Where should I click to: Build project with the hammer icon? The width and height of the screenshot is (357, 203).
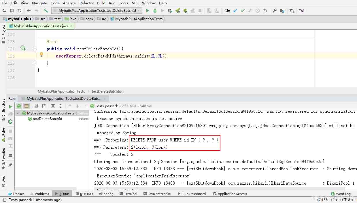pyautogui.click(x=46, y=11)
